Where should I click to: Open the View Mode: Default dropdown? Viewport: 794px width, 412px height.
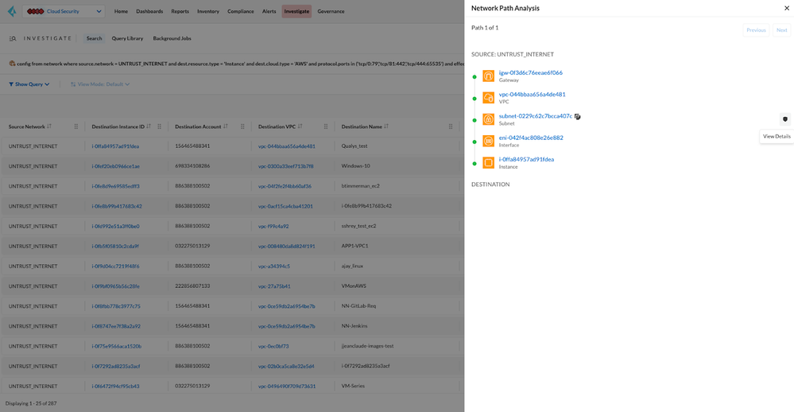[100, 84]
